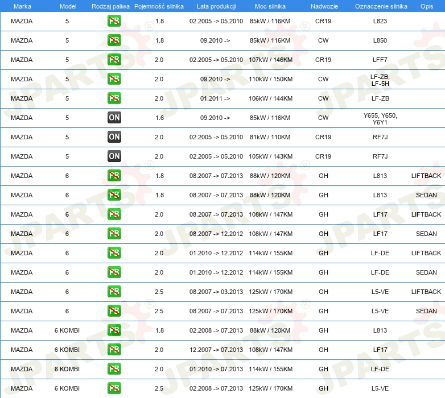Image resolution: width=445 pixels, height=398 pixels.
Task: Click the petrol icon in Mazda 6 LF17 SEDAN row
Action: click(x=114, y=233)
